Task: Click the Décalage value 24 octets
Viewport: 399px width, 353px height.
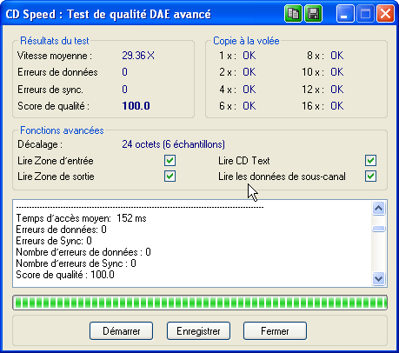Action: [x=173, y=144]
